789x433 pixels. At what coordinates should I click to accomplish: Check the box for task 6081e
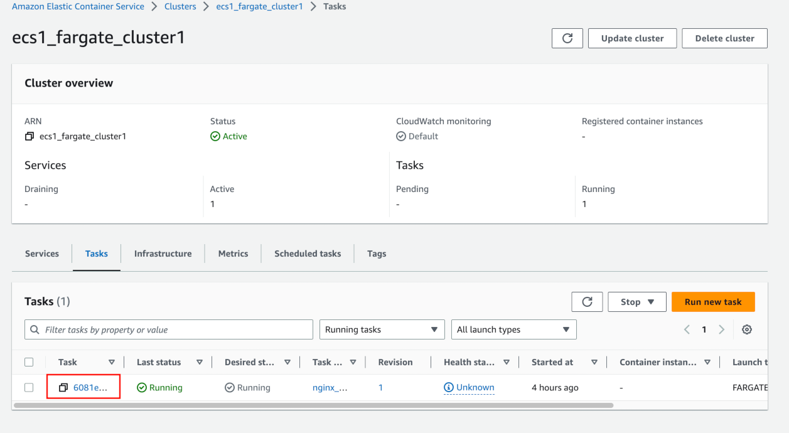click(29, 388)
